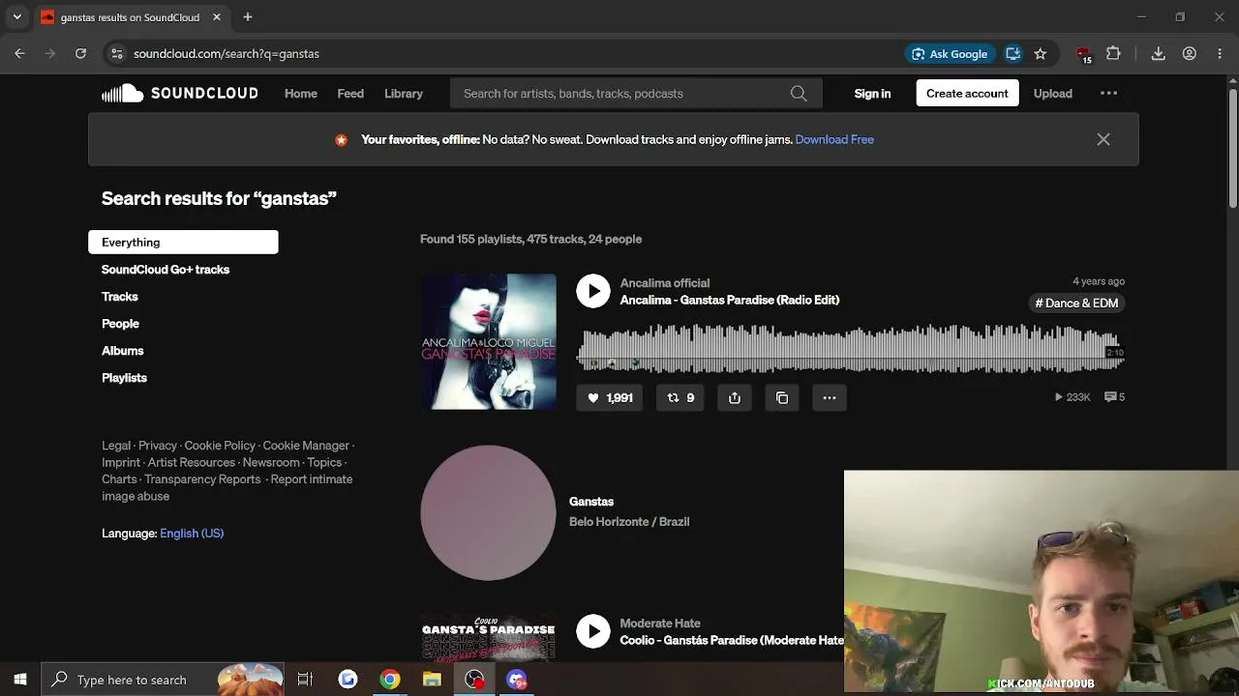Repost the Ancalima track showing 9 reposts
Viewport: 1239px width, 696px height.
click(x=680, y=397)
